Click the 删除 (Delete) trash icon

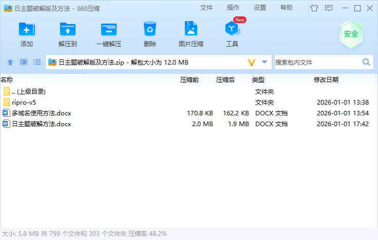(x=150, y=30)
